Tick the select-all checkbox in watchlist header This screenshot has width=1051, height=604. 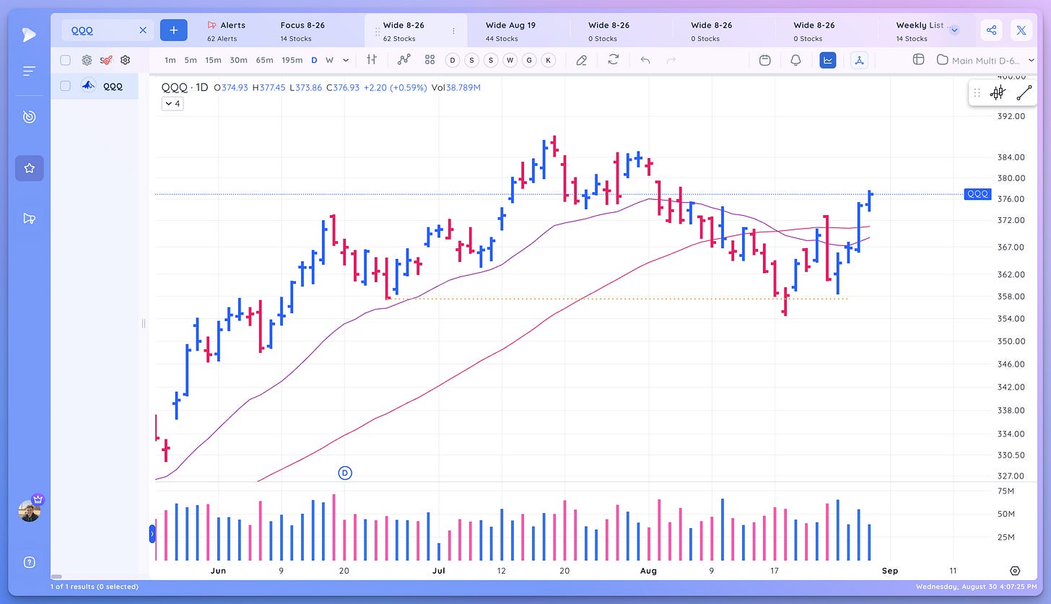pyautogui.click(x=66, y=60)
